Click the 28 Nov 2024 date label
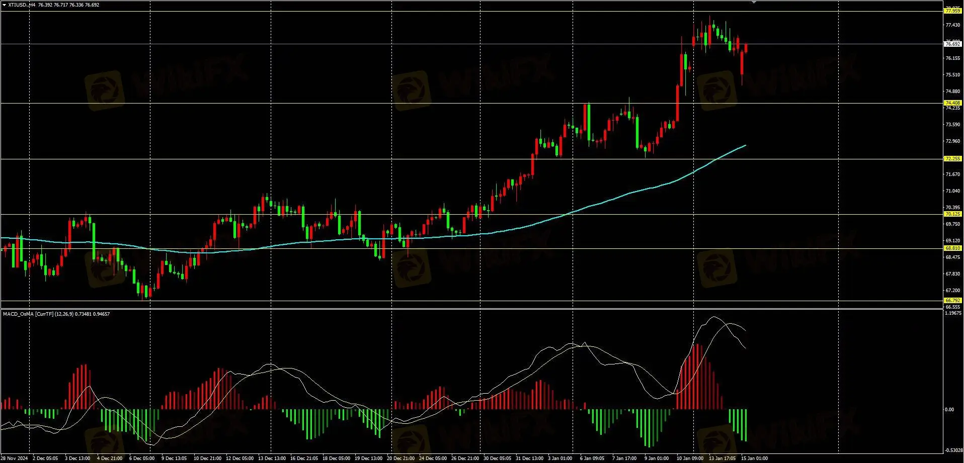The width and height of the screenshot is (964, 463). pyautogui.click(x=14, y=458)
